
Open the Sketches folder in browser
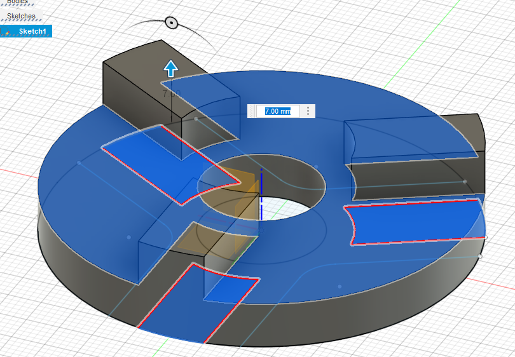tap(21, 16)
